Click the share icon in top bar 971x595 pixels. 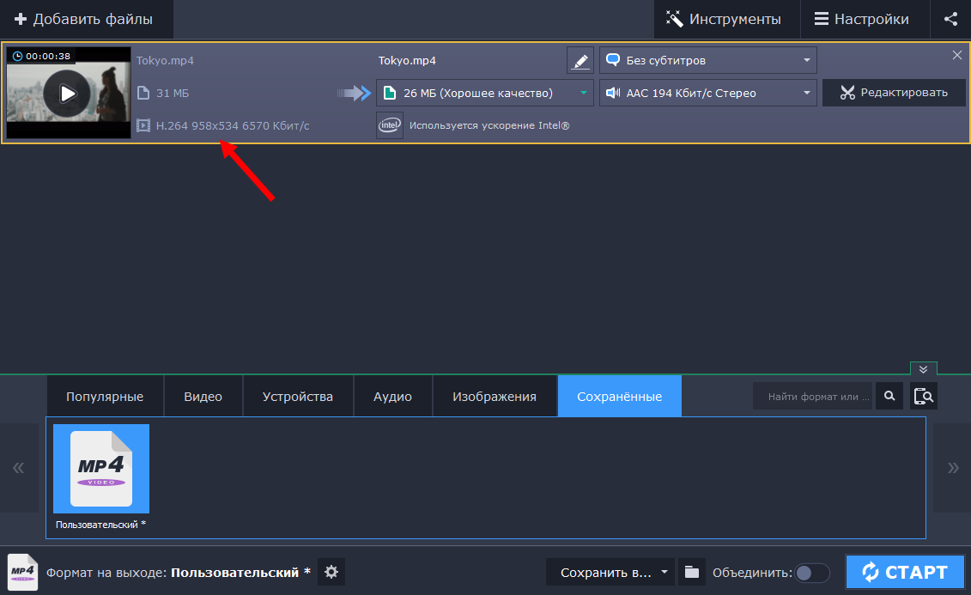950,19
